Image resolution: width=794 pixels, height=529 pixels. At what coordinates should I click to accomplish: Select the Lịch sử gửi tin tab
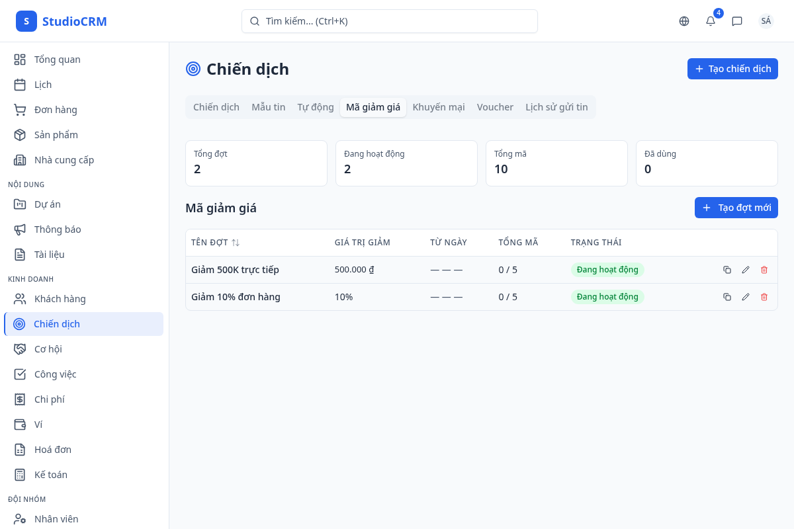556,107
